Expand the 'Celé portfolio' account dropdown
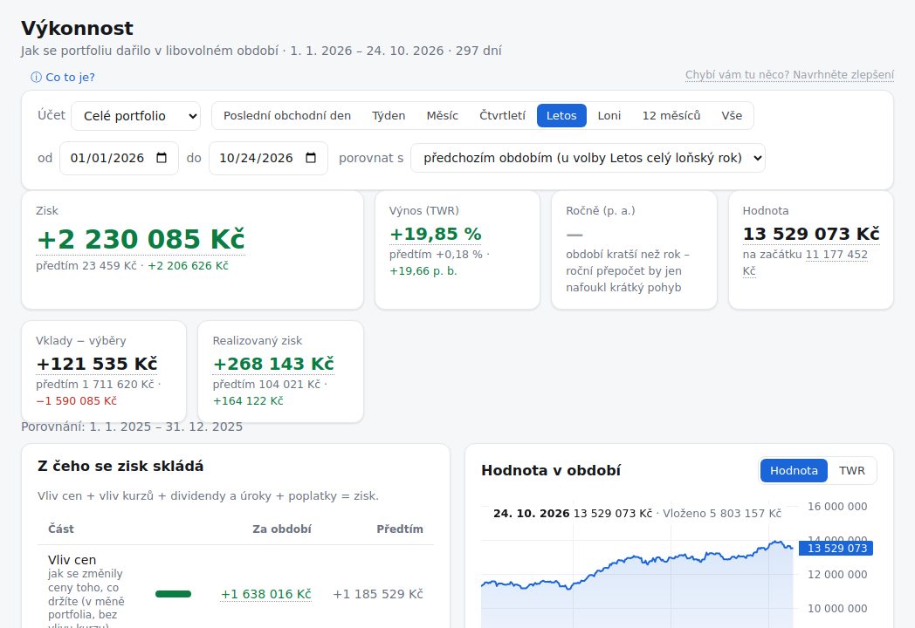This screenshot has height=628, width=915. point(136,116)
